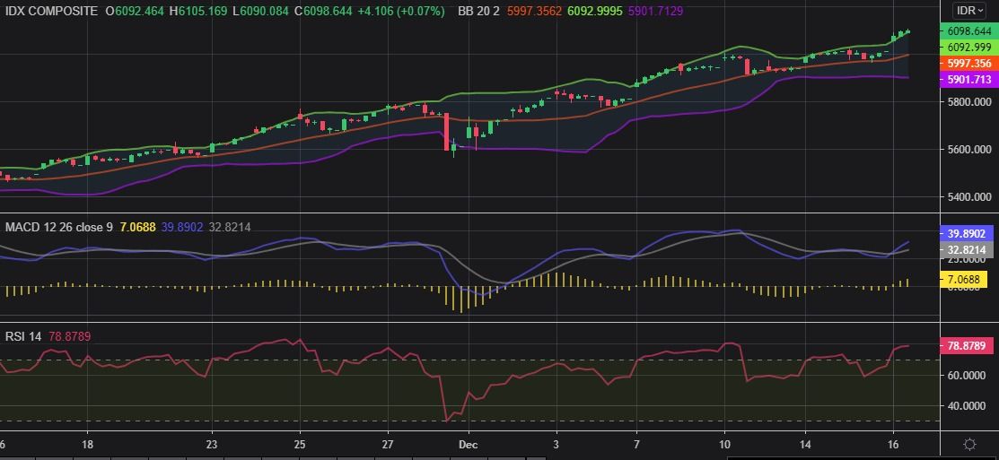999x460 pixels.
Task: Click the open value O6092.464
Action: (135, 12)
